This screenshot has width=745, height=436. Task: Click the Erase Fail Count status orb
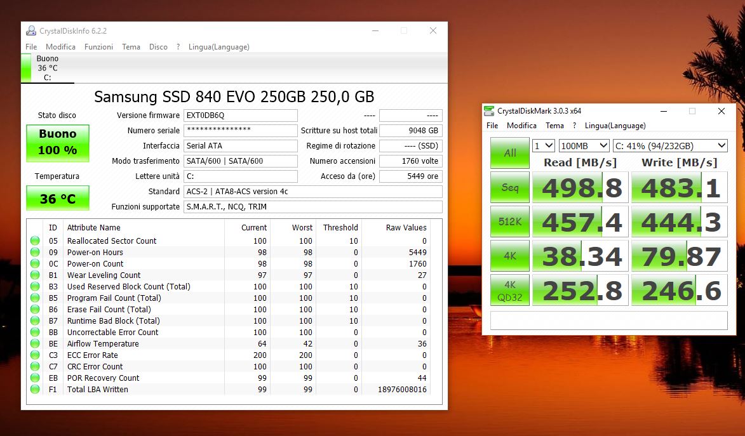(35, 309)
